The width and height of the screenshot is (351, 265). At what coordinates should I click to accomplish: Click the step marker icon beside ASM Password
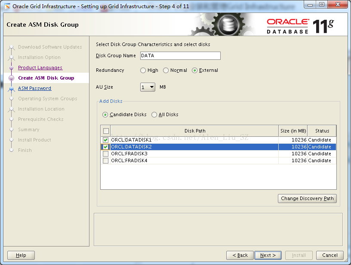pyautogui.click(x=12, y=89)
